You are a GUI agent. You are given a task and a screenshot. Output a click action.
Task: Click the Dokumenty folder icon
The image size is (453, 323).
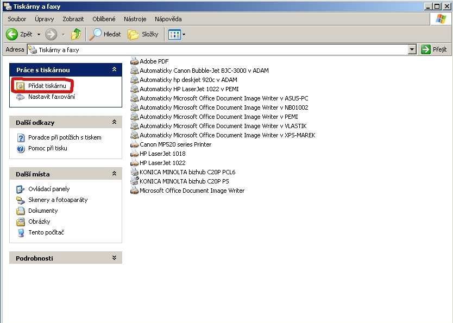(x=20, y=211)
